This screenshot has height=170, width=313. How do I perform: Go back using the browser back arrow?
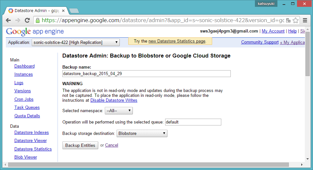[x=8, y=20]
